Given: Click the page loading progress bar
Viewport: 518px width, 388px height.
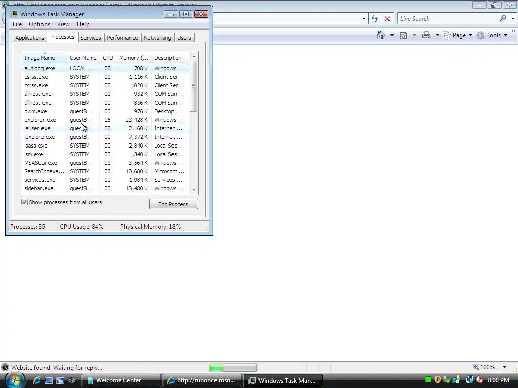Looking at the screenshot, I should [x=233, y=367].
